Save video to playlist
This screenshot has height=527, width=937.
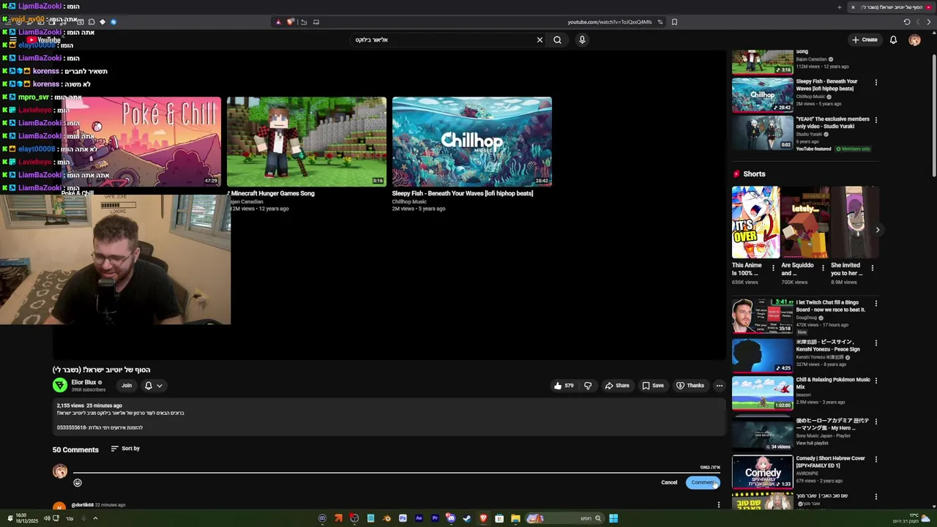(x=652, y=386)
